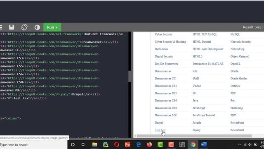Click the Networking link
264x149 pixels.
[237, 49]
